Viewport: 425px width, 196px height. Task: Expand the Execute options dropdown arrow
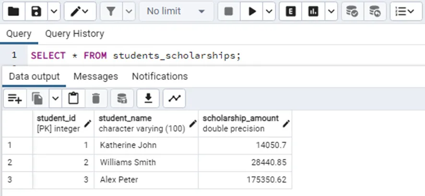(269, 11)
